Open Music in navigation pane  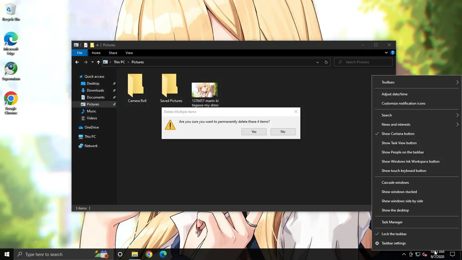coord(92,111)
